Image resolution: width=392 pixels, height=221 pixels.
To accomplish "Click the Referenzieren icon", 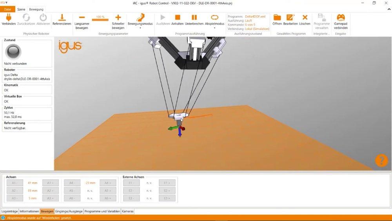I will (62, 18).
